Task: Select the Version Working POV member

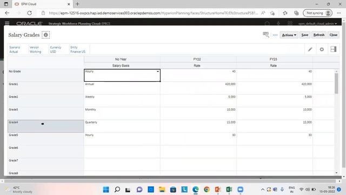Action: point(35,49)
